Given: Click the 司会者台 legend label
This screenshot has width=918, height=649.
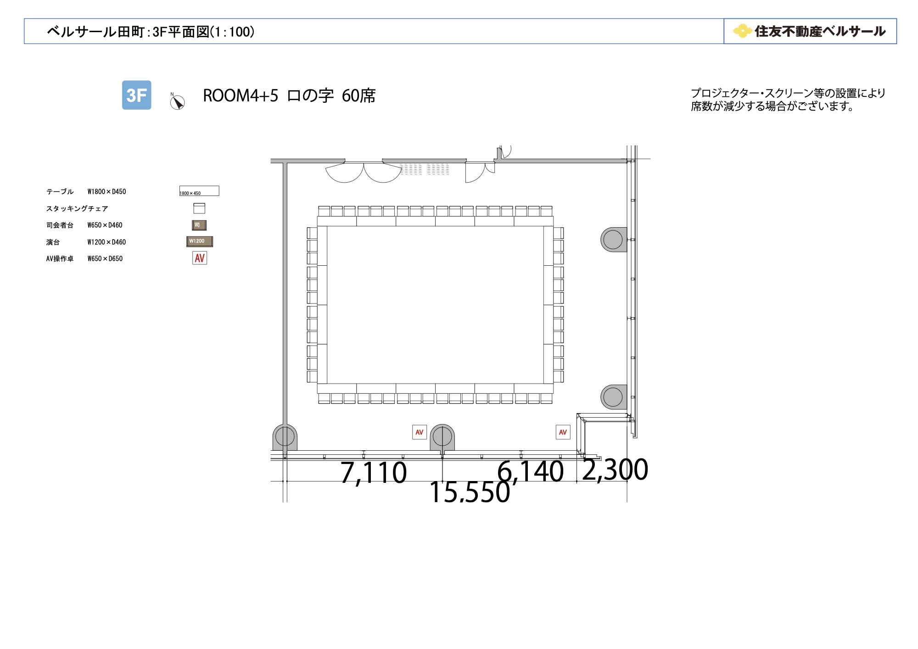Looking at the screenshot, I should point(60,225).
